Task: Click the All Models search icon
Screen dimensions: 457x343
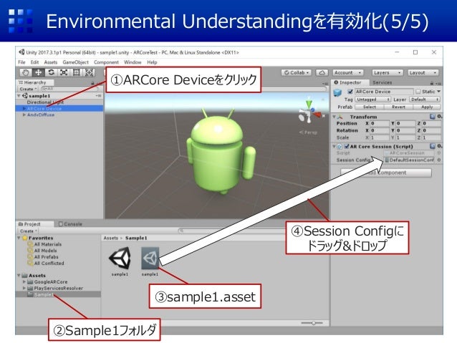Action: click(30, 251)
